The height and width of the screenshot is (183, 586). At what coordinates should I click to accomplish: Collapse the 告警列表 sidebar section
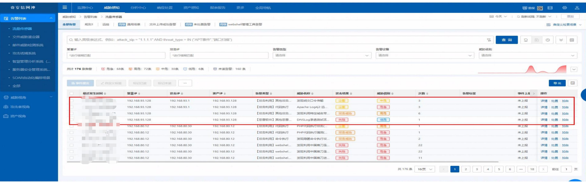51,18
